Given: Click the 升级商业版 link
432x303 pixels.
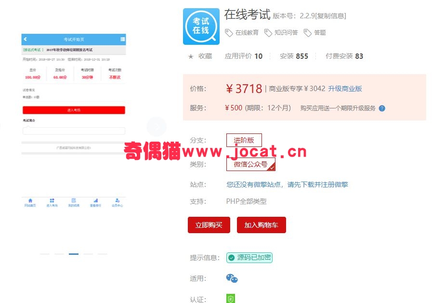Looking at the screenshot, I should coord(345,89).
